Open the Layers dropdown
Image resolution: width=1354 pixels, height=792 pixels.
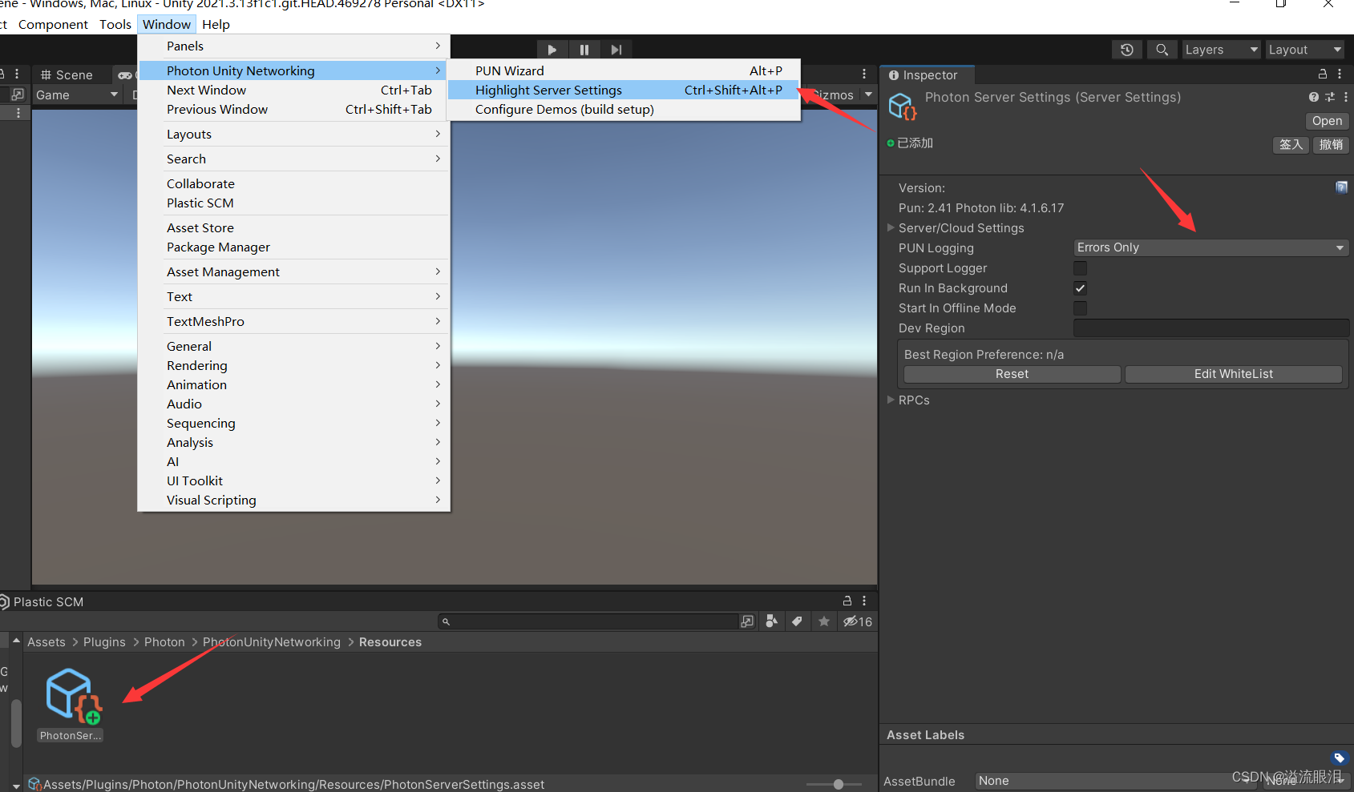1221,50
